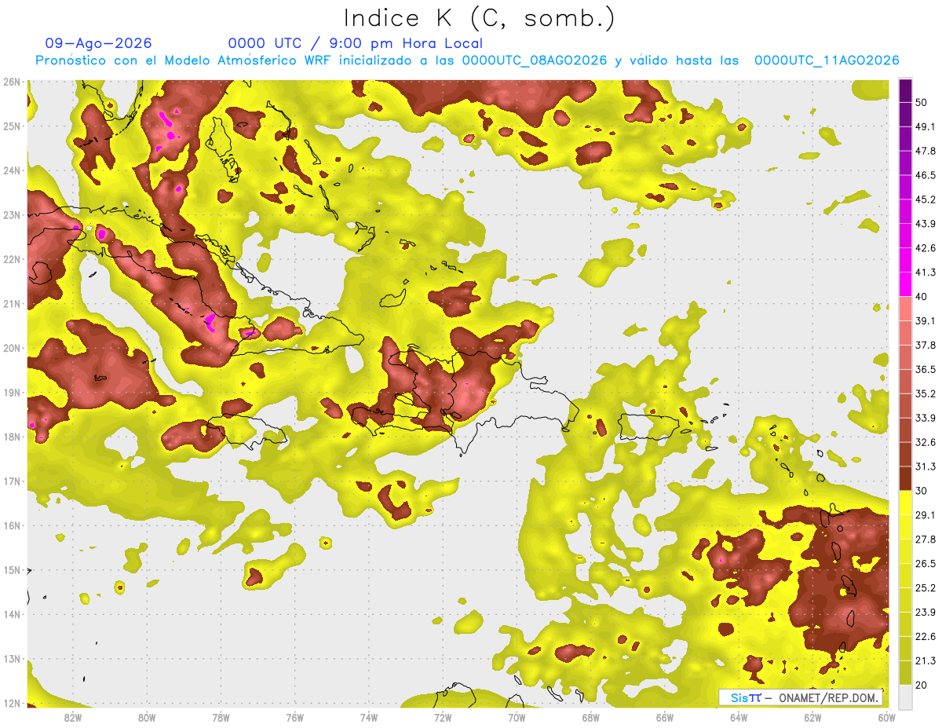
Task: Click the WRF model forecast description line
Action: 467,60
